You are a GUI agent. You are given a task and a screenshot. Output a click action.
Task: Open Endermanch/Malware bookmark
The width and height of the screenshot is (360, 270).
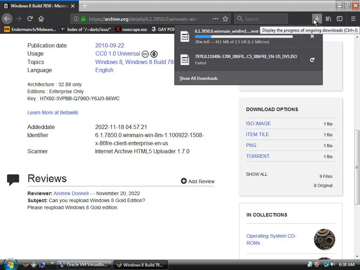30,30
